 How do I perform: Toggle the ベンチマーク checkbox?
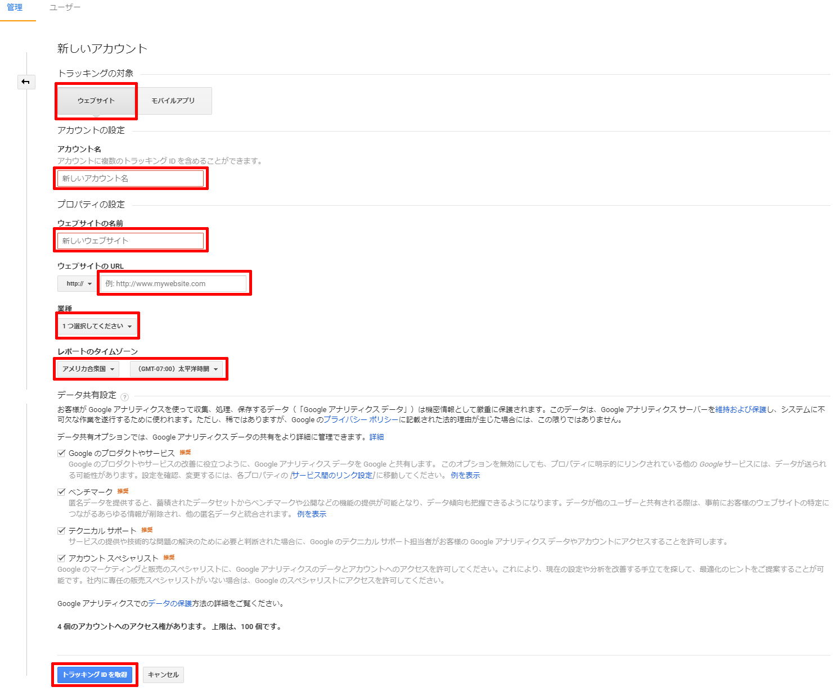62,492
